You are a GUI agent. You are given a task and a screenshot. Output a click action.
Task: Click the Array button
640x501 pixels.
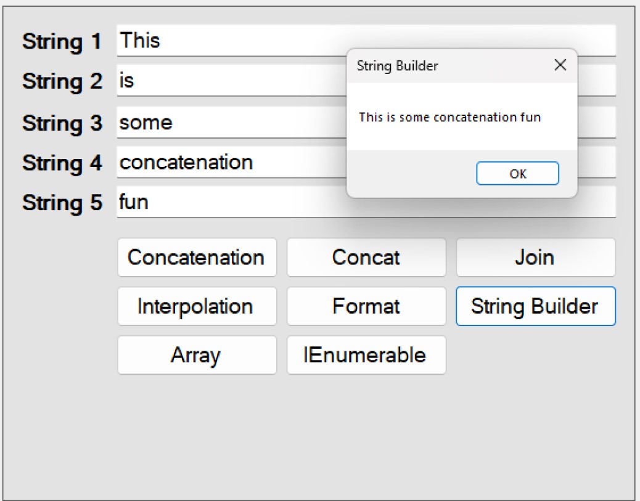197,355
